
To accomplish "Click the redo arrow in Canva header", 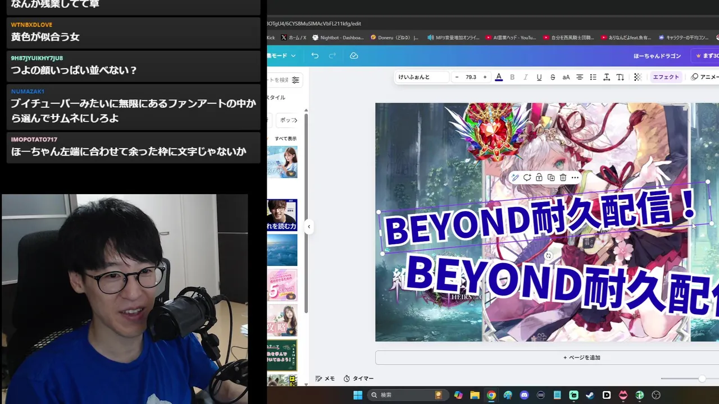I will coord(332,56).
